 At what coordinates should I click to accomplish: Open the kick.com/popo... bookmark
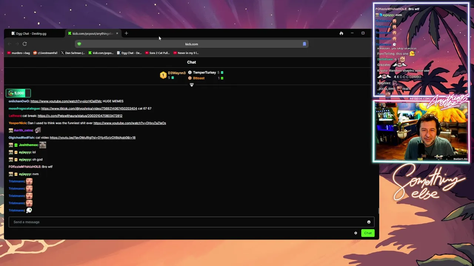click(x=101, y=53)
